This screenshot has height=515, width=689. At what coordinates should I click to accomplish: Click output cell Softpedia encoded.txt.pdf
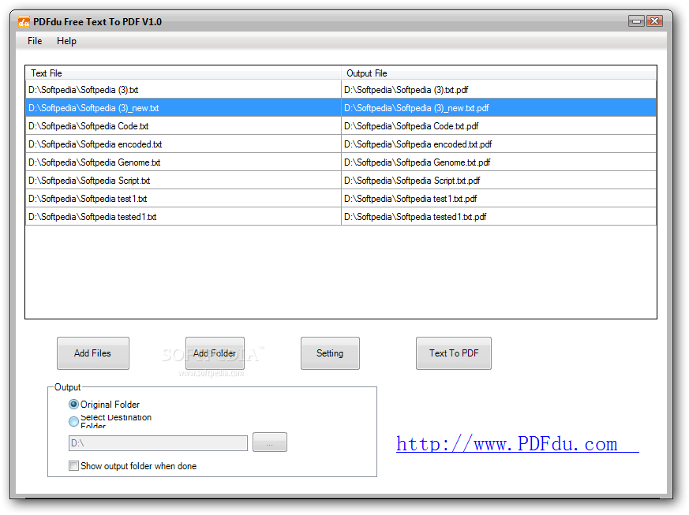coord(499,144)
